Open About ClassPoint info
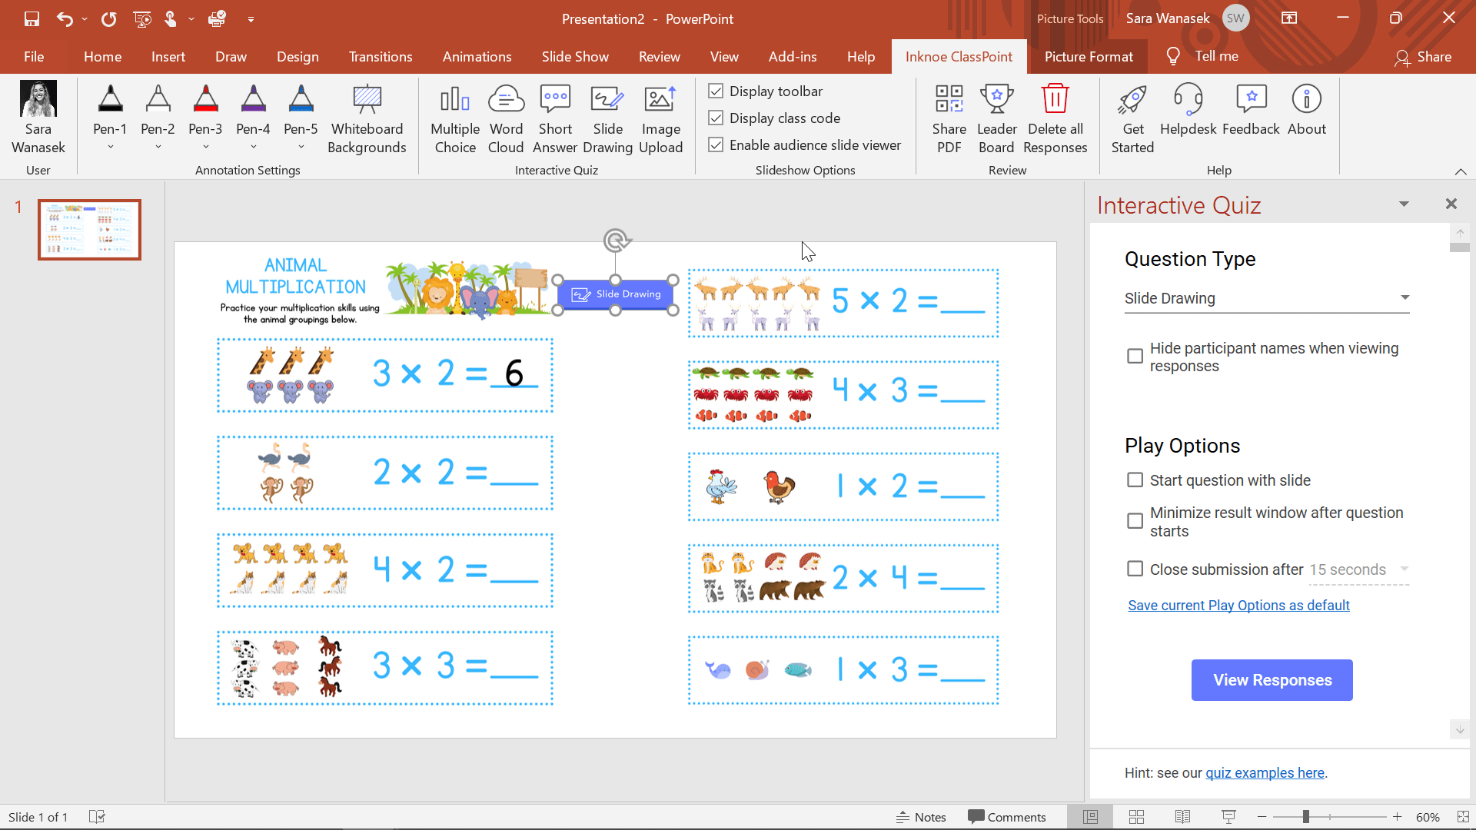Screen dimensions: 1476x830 (x=1307, y=111)
